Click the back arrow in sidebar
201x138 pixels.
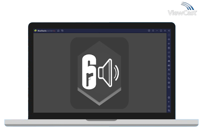tap(169, 102)
